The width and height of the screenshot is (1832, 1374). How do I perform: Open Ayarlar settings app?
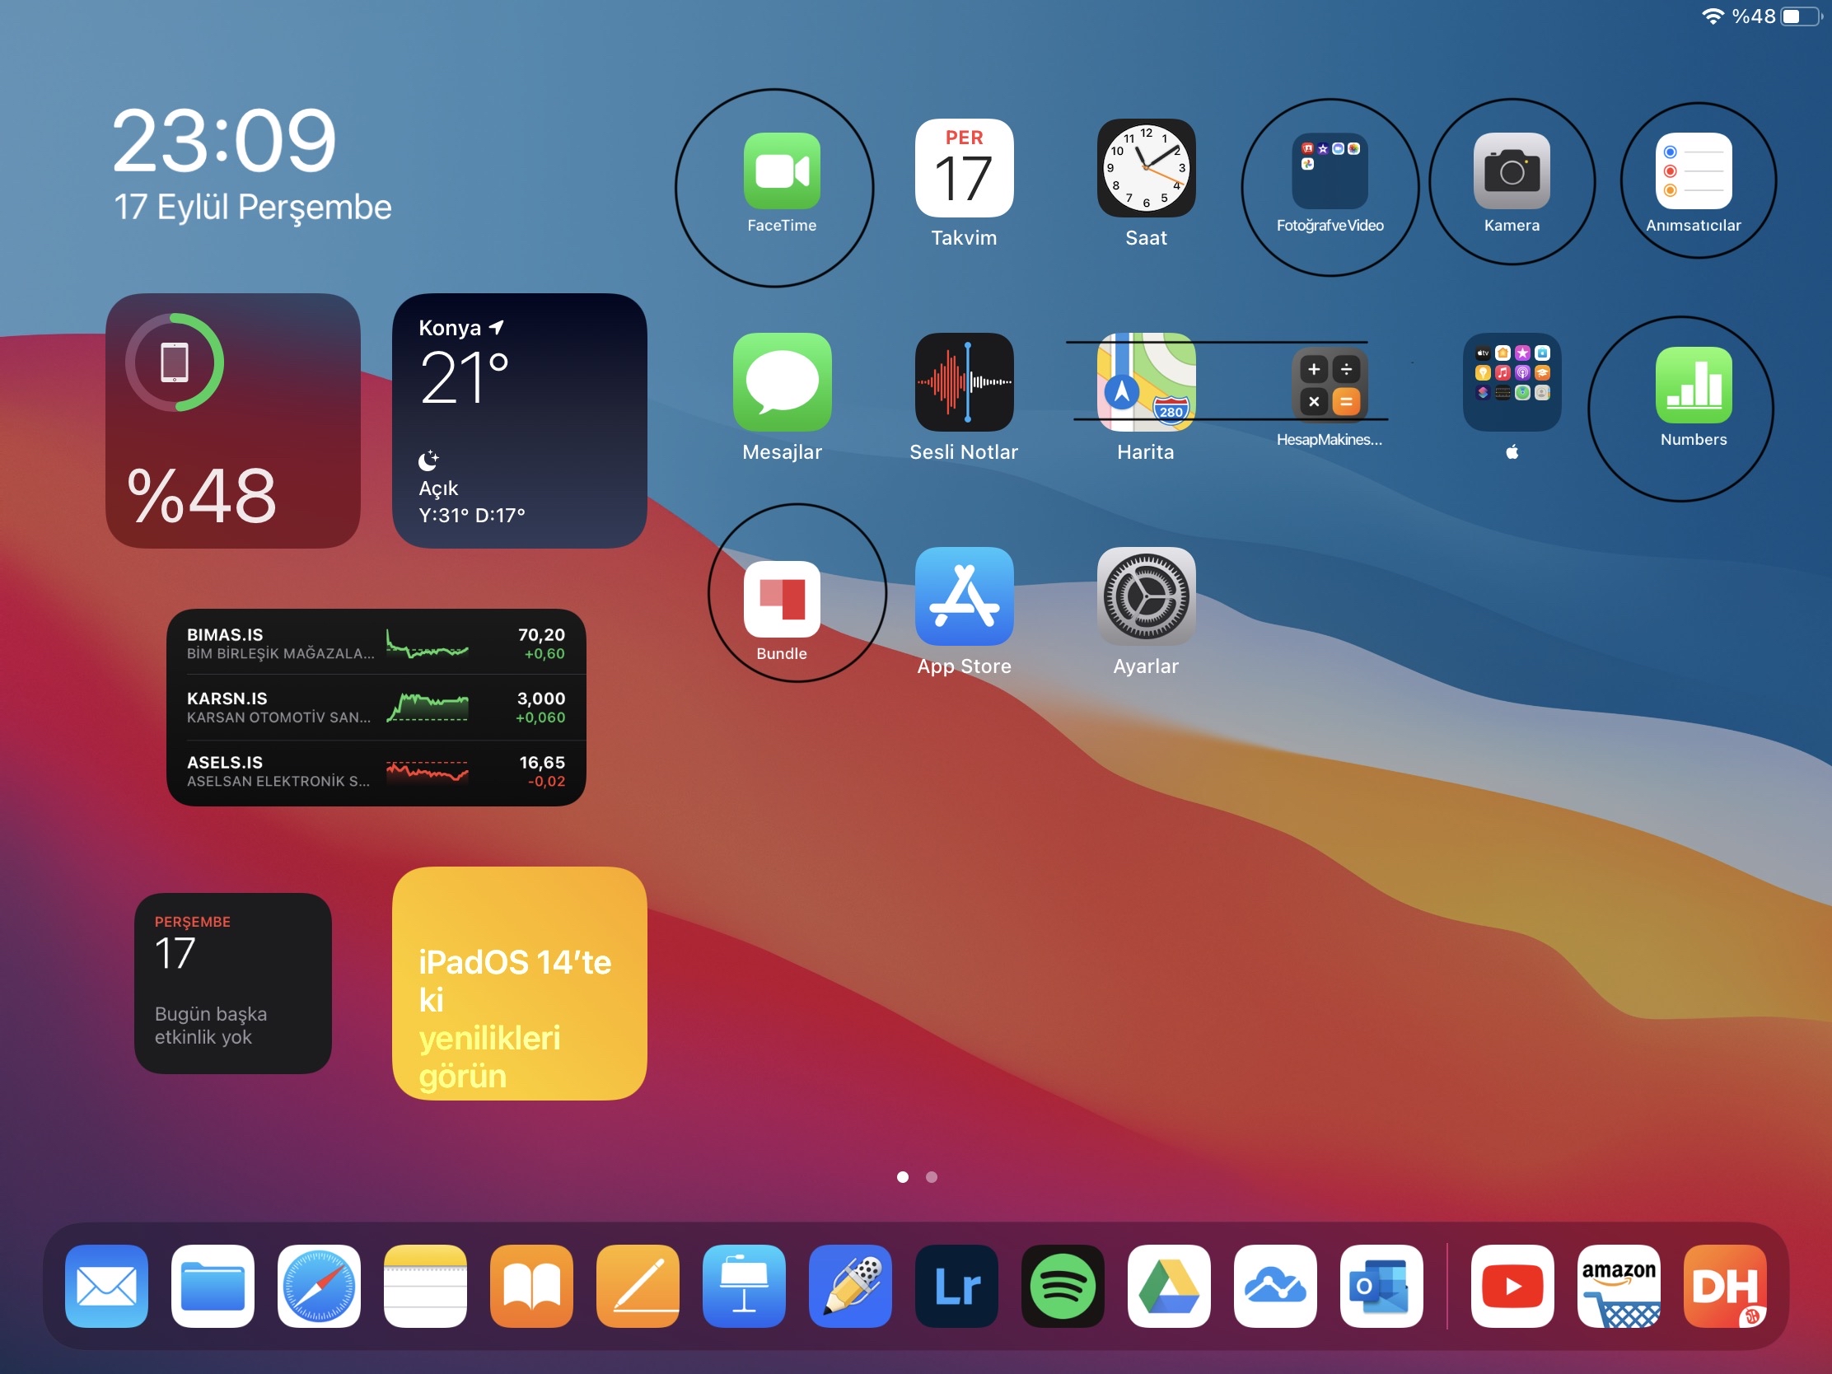(x=1146, y=596)
